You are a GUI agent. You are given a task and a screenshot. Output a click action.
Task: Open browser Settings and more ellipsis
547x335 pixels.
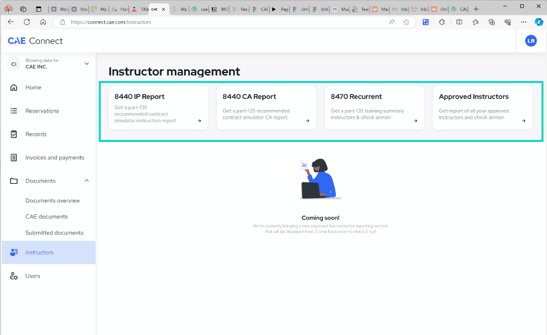pyautogui.click(x=524, y=22)
